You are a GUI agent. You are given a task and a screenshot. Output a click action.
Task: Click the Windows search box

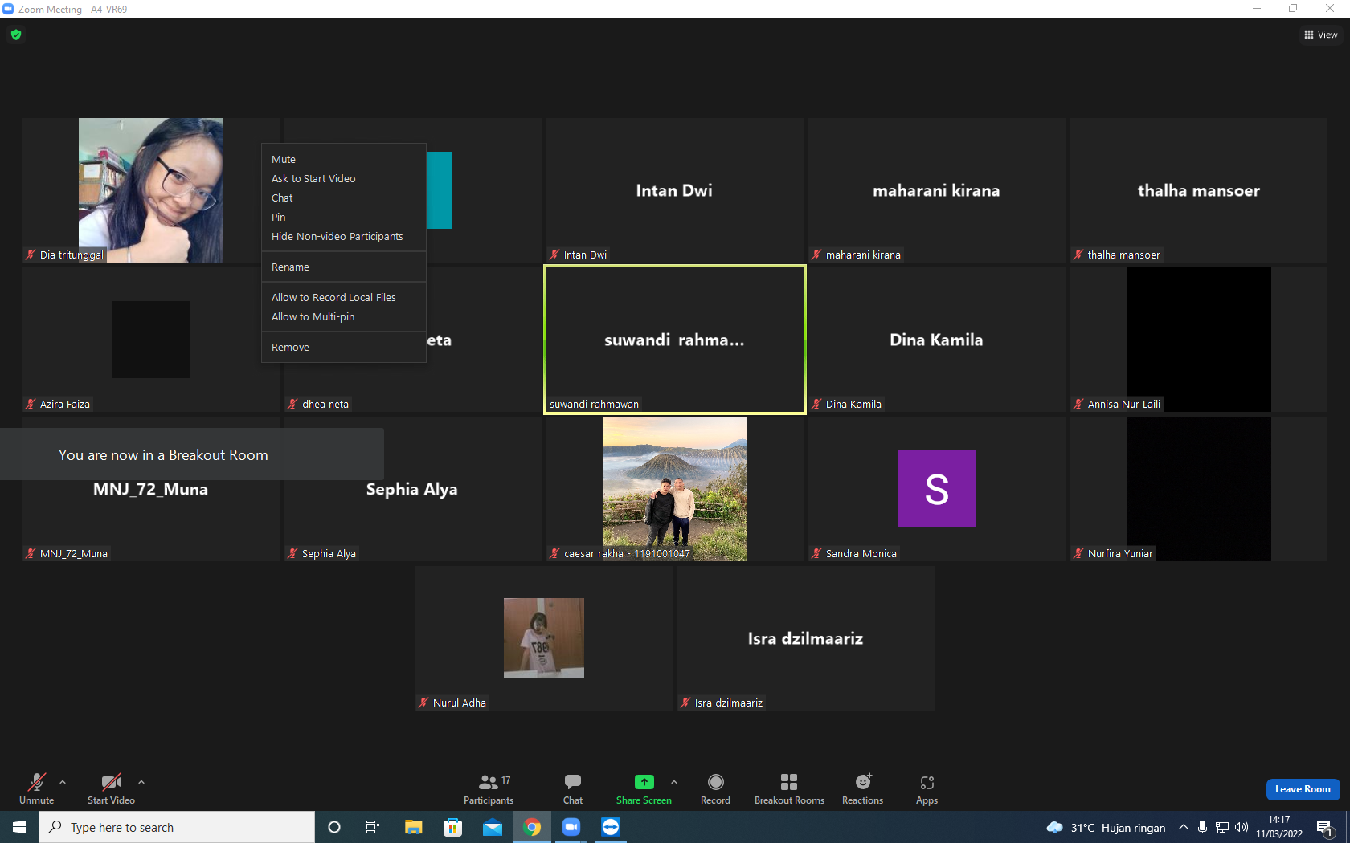[177, 827]
